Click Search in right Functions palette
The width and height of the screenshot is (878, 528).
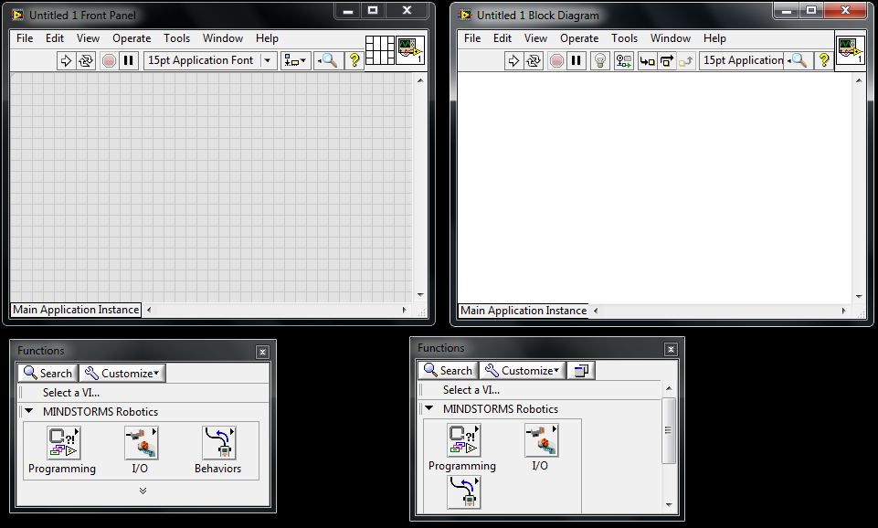449,370
